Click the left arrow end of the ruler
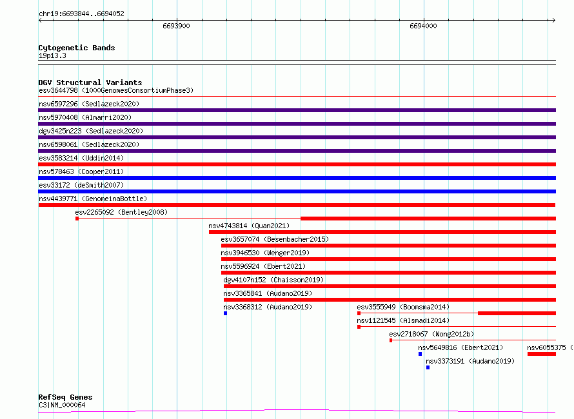 40,21
